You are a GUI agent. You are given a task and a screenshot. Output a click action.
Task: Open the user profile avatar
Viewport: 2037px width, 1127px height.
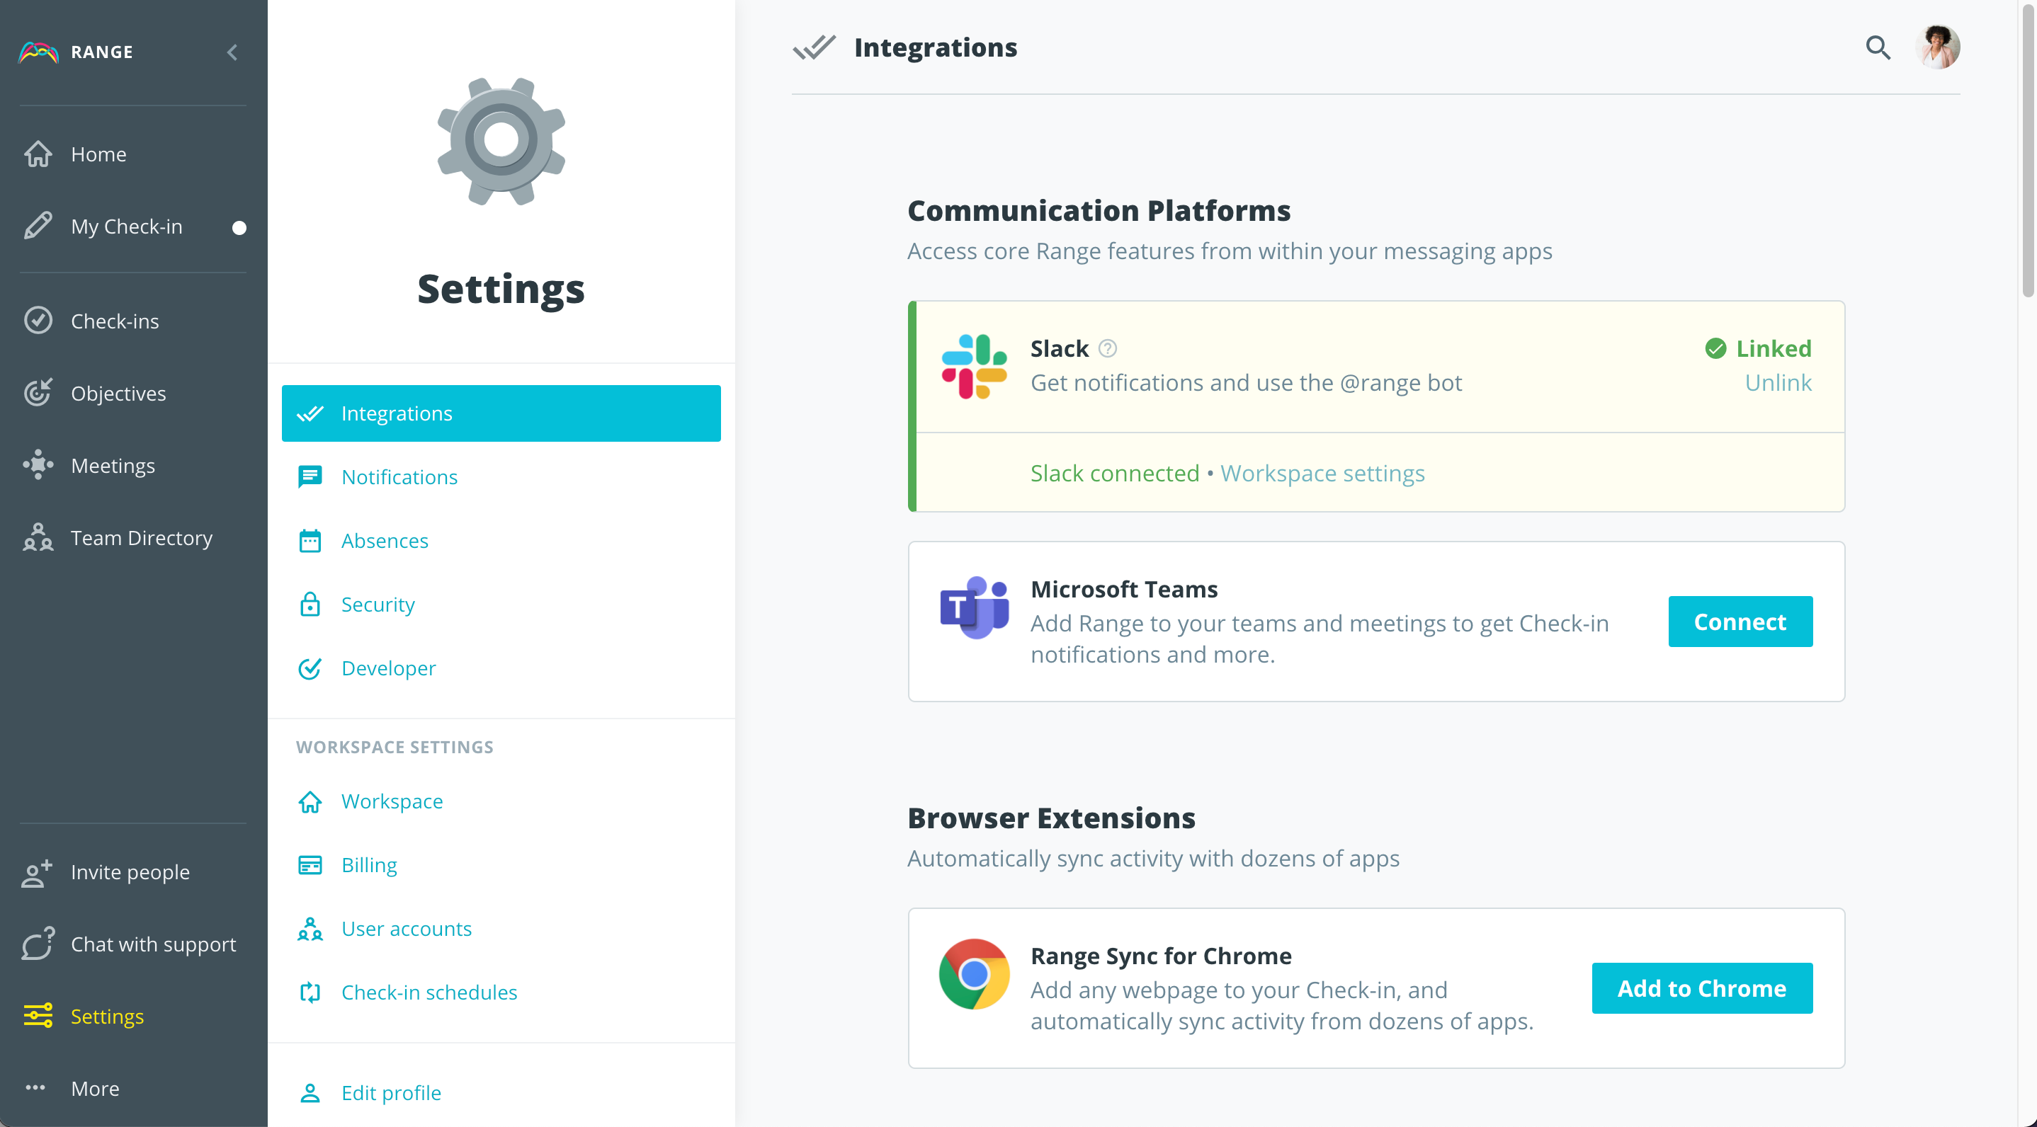(x=1937, y=47)
